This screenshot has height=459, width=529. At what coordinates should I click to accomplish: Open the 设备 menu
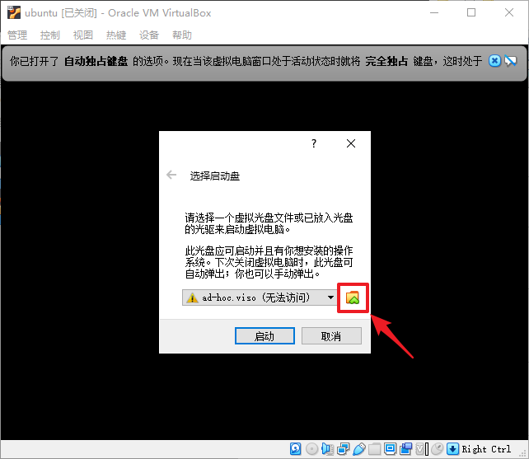149,35
